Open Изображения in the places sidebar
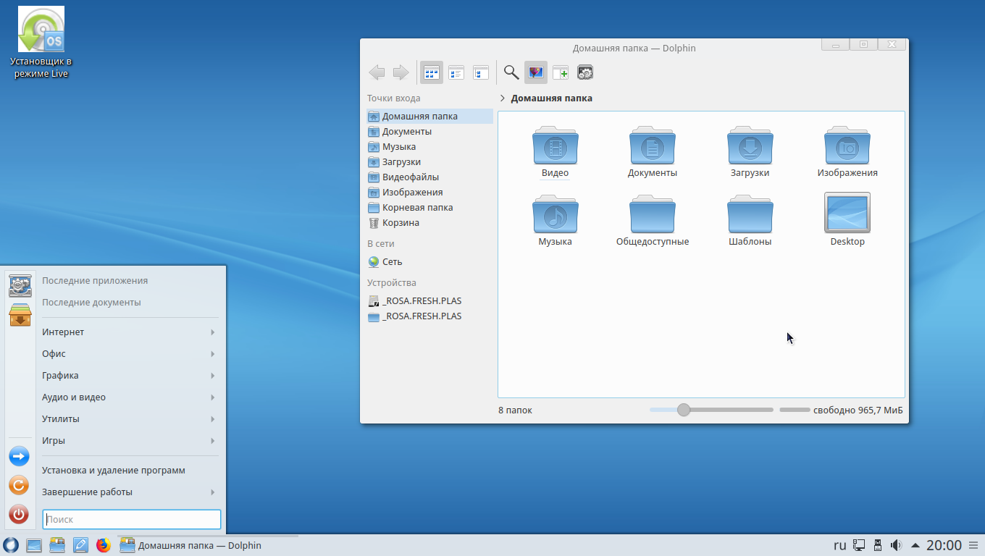The width and height of the screenshot is (985, 556). tap(429, 192)
